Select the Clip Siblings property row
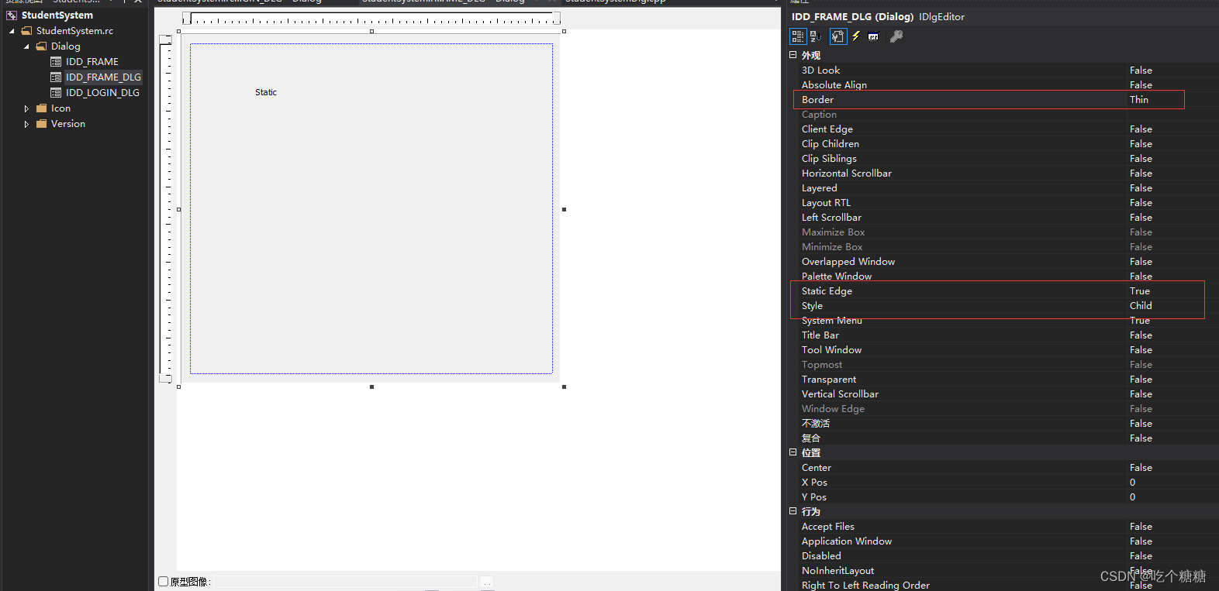 point(1009,159)
